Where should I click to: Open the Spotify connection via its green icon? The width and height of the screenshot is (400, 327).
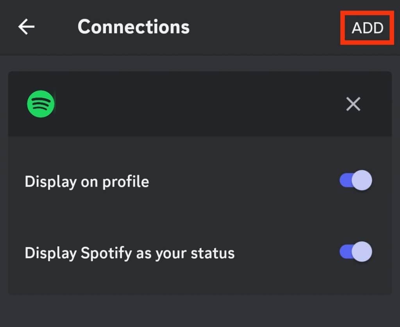(x=40, y=103)
